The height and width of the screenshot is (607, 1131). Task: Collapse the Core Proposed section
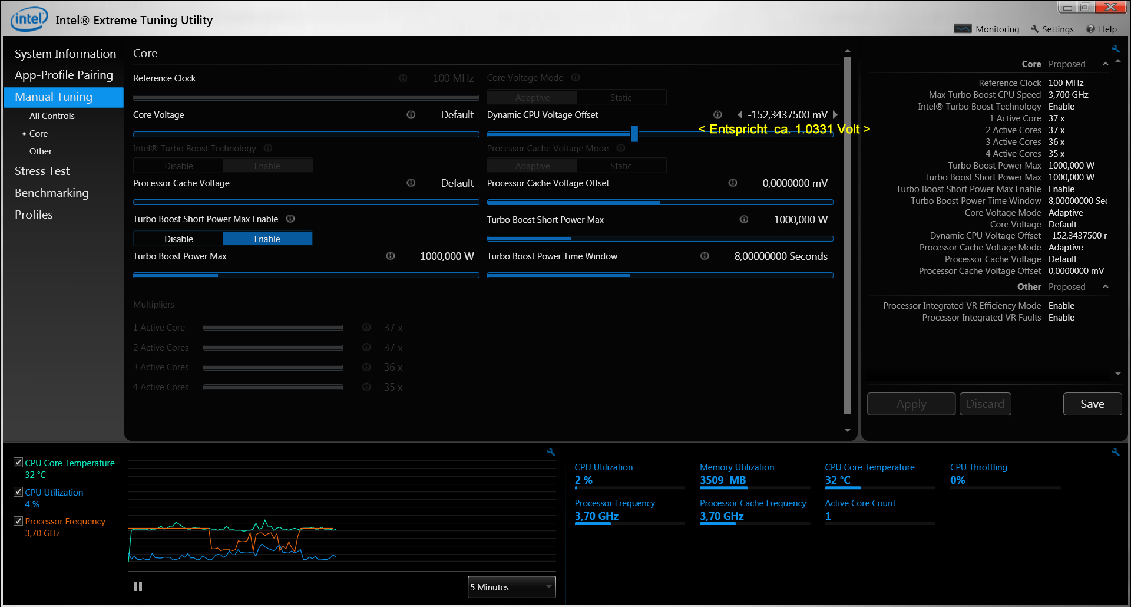tap(1106, 64)
